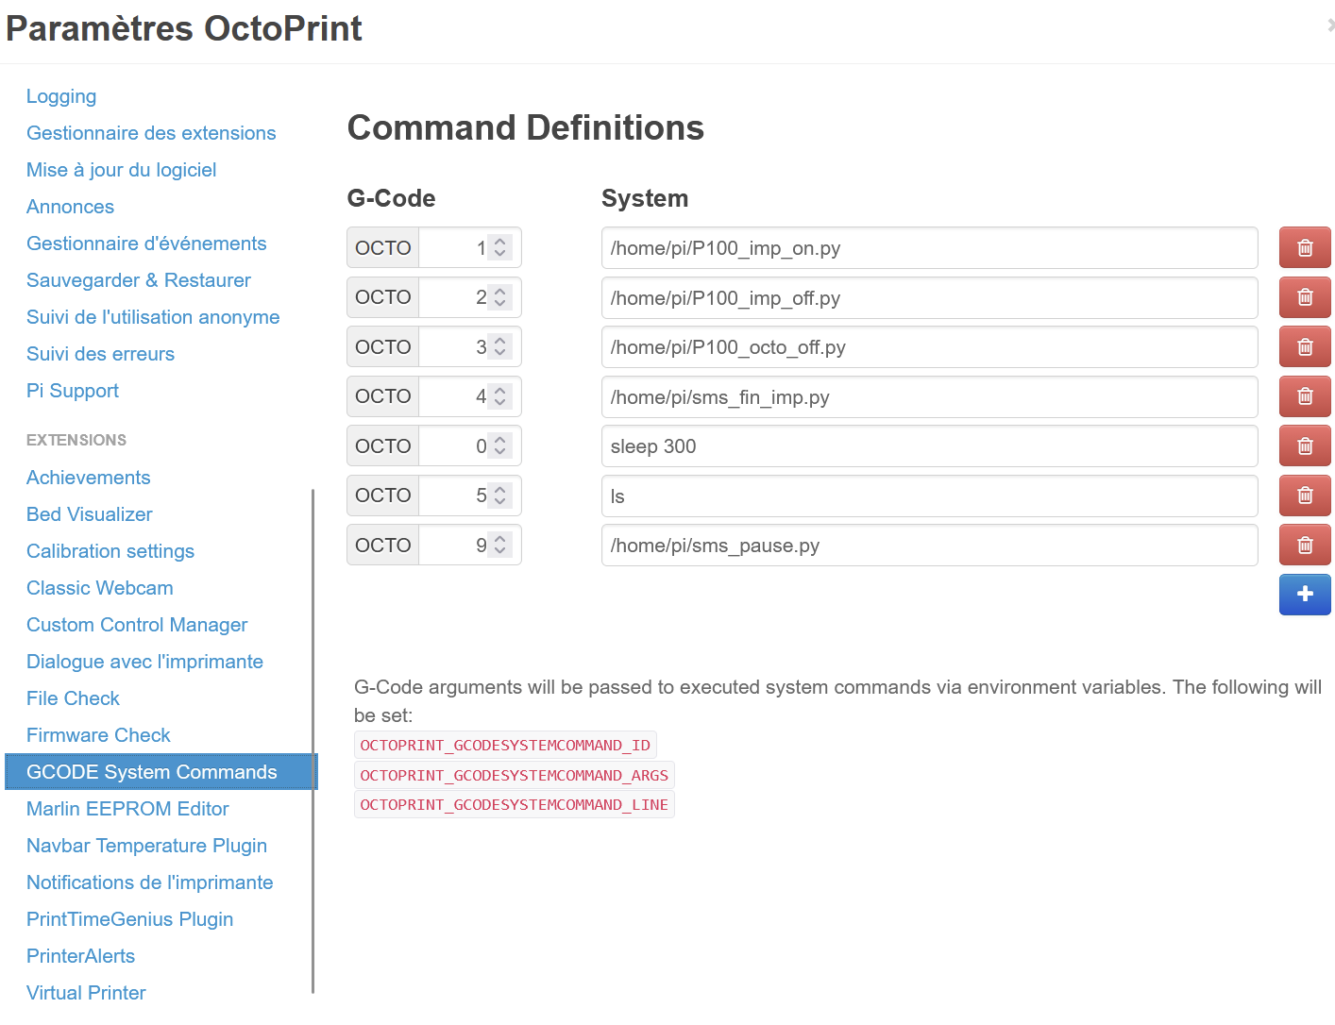This screenshot has width=1335, height=1025.
Task: Click the OCTO 9 number stepper arrows
Action: coord(500,545)
